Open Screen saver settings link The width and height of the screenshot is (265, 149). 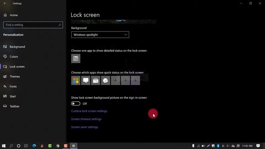84,127
